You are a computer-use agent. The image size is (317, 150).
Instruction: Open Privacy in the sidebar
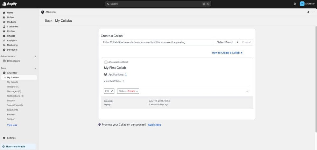click(11, 100)
